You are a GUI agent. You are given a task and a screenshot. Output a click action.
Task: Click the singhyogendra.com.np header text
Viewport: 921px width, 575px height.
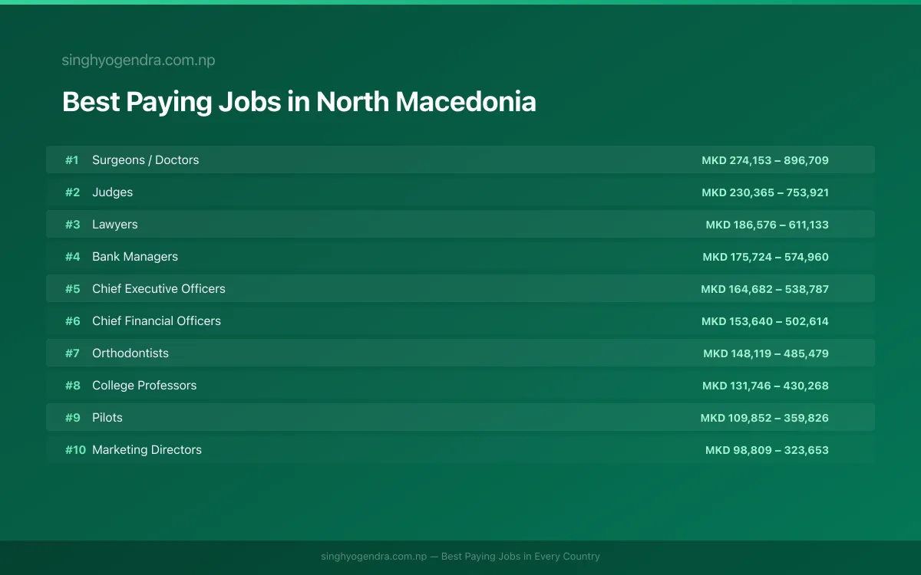click(x=138, y=61)
